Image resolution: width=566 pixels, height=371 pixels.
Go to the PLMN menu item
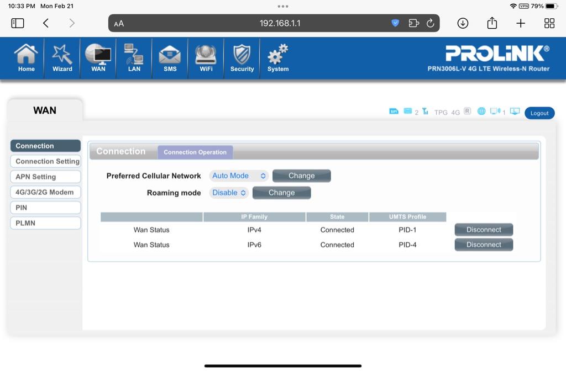click(45, 223)
